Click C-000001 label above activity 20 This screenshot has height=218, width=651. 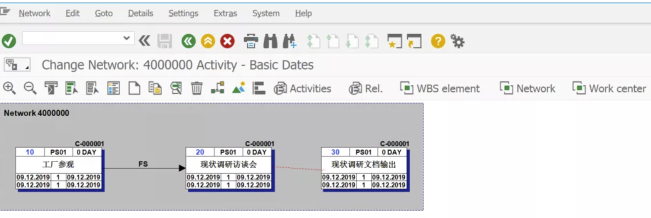[x=260, y=144]
